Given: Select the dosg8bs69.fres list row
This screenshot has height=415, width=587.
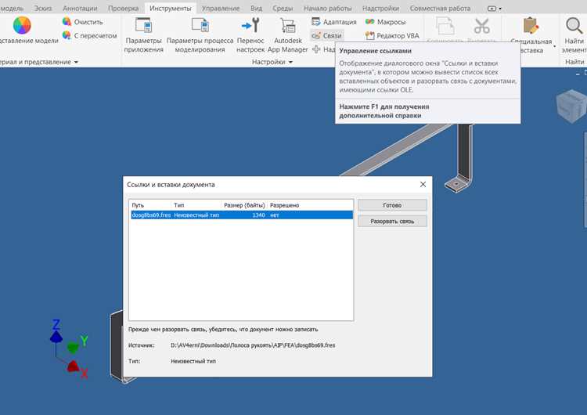Looking at the screenshot, I should [x=242, y=215].
